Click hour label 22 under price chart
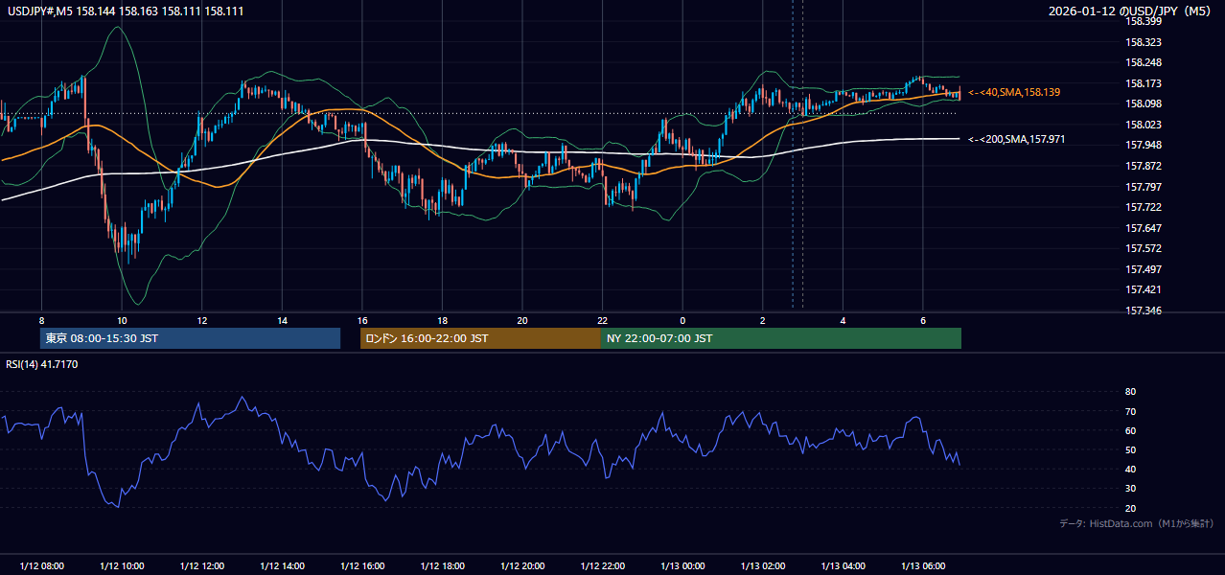1225x575 pixels. [x=602, y=320]
